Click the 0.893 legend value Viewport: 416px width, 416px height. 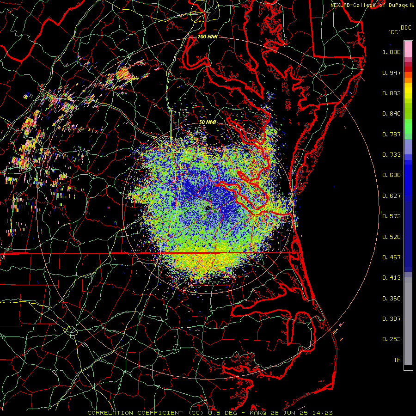[392, 93]
